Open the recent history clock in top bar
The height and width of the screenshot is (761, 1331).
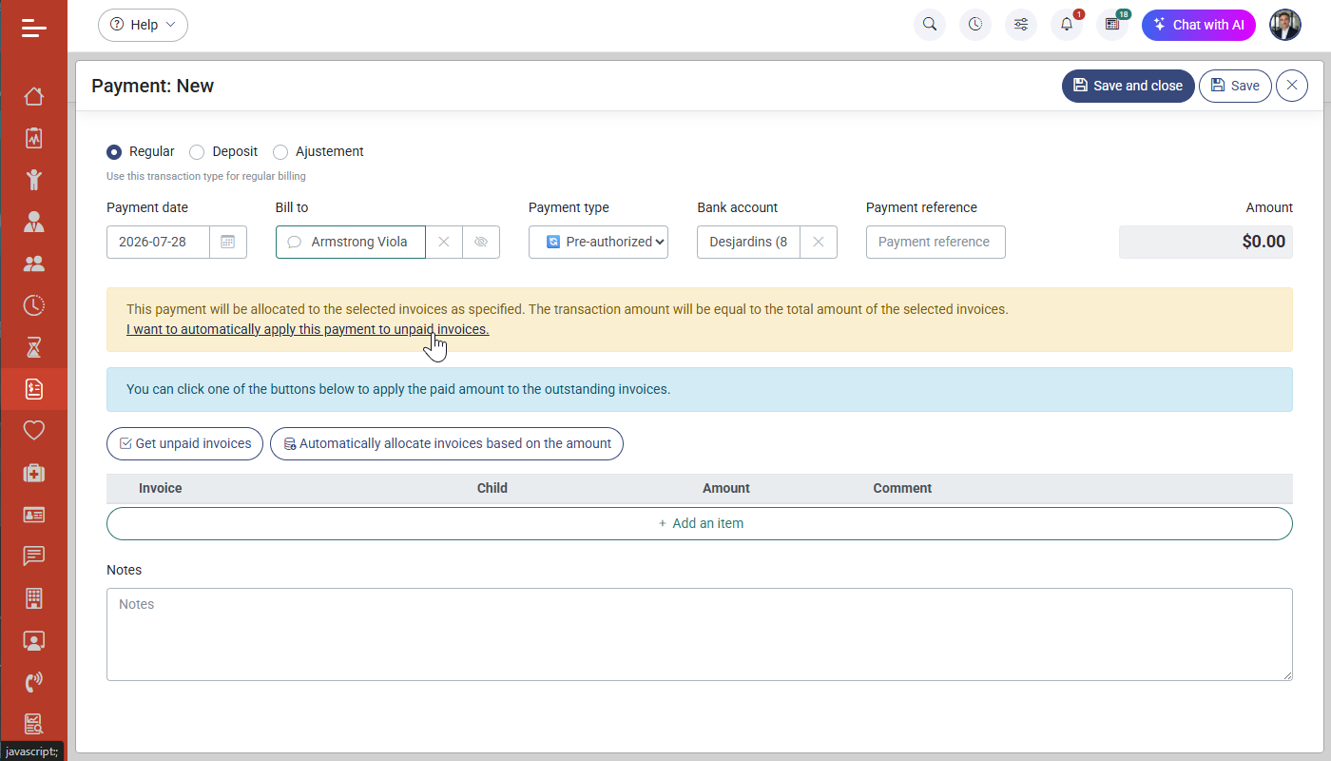(x=975, y=25)
